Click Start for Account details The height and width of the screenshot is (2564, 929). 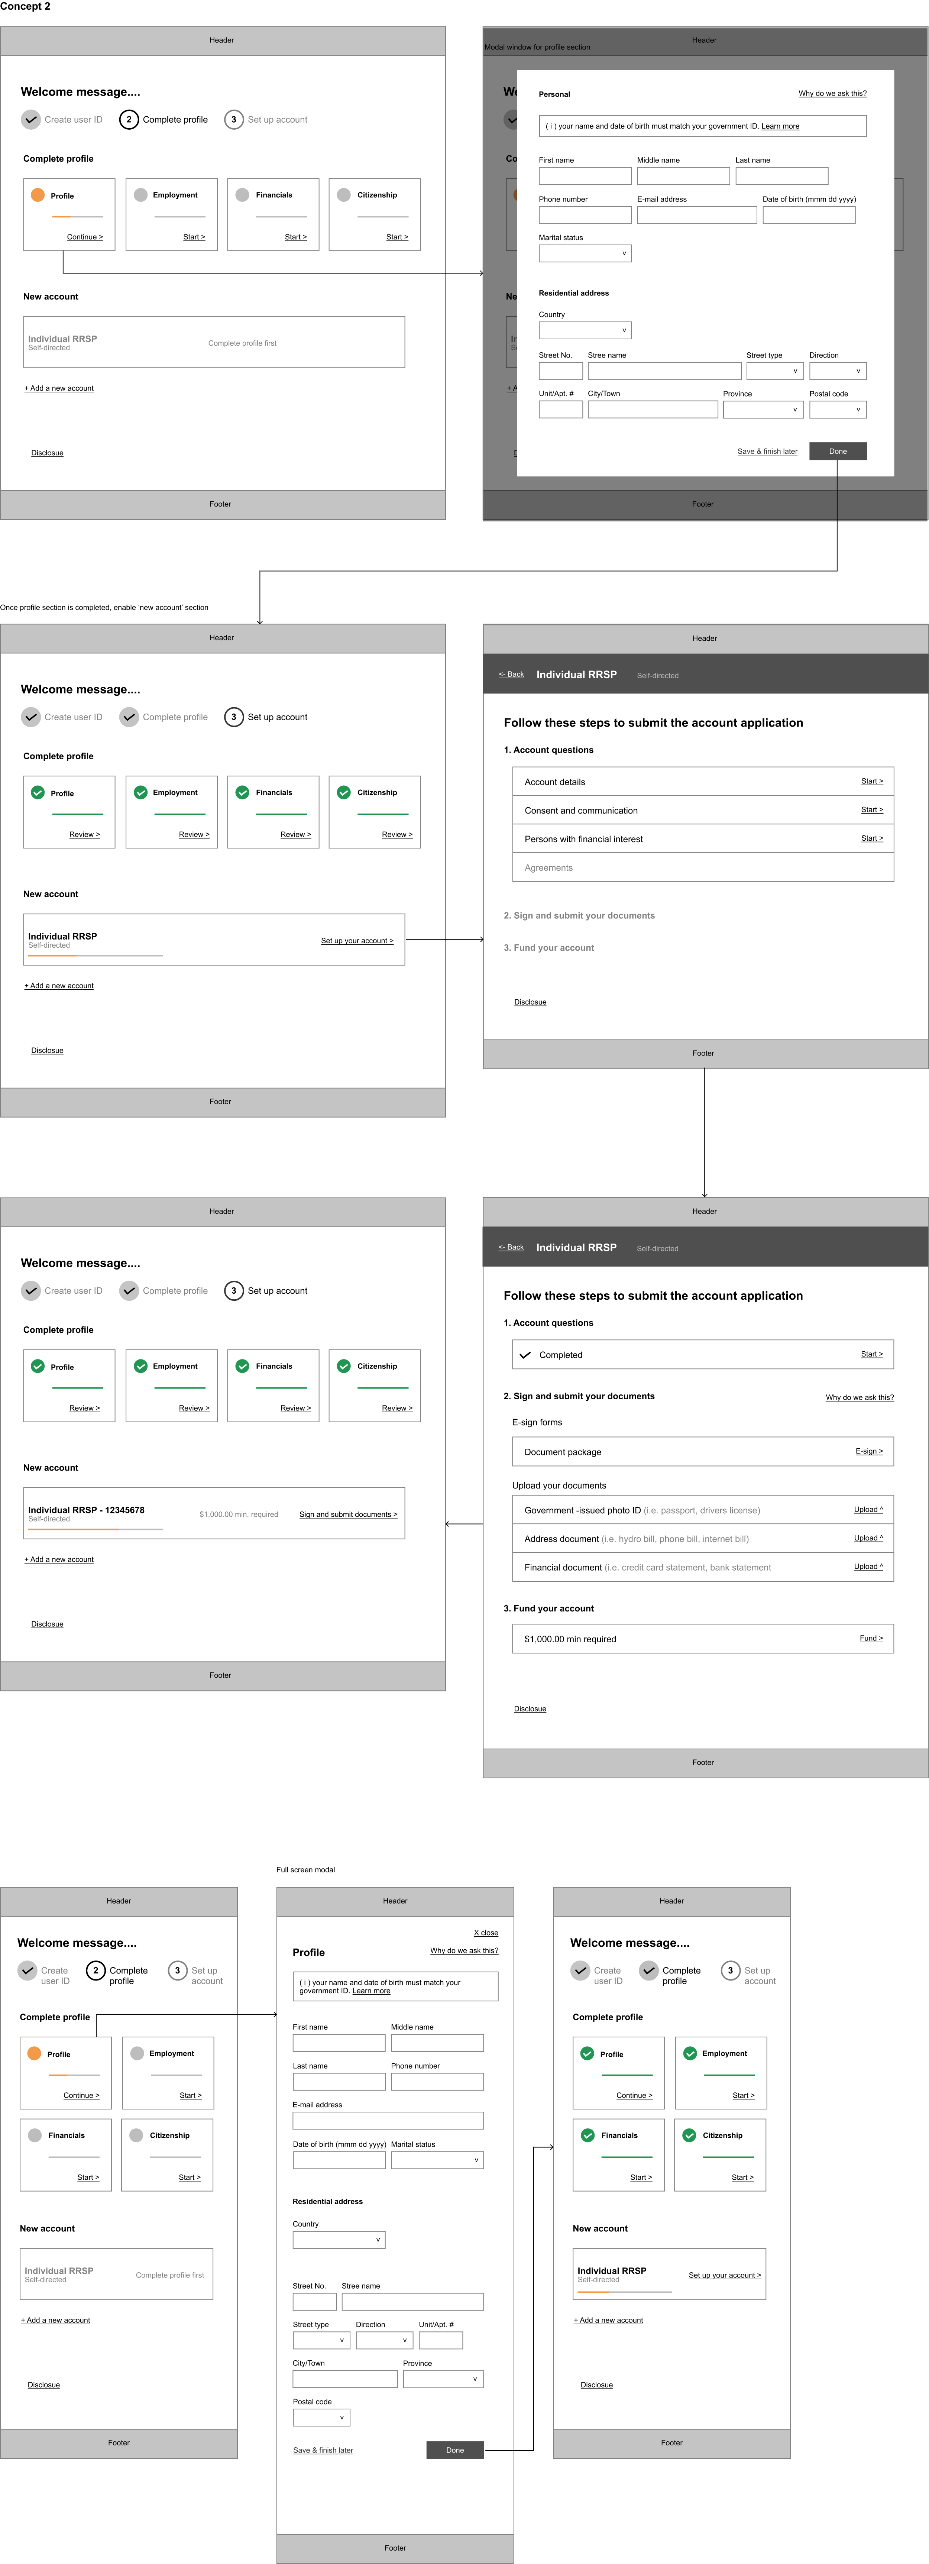coord(872,781)
